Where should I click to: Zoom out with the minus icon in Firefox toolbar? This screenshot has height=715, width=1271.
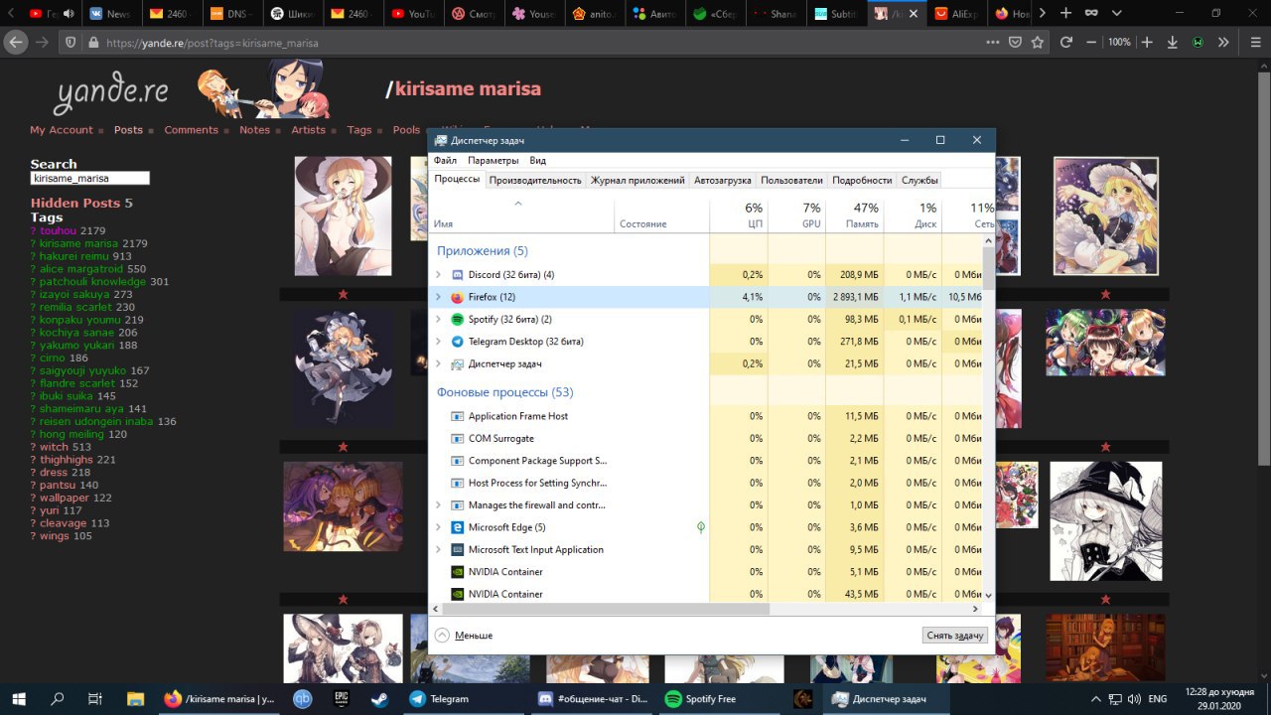1091,43
